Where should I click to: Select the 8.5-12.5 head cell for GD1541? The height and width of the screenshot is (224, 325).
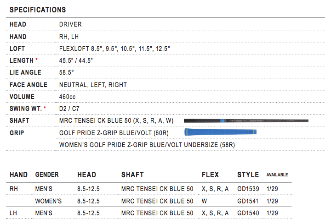(x=89, y=201)
